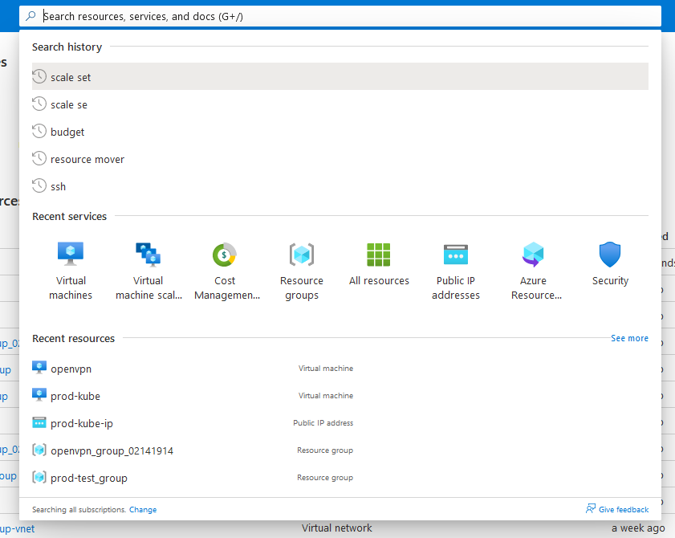Image resolution: width=675 pixels, height=538 pixels.
Task: Click 'Resource group' type label for prod-test_group
Action: (x=325, y=477)
